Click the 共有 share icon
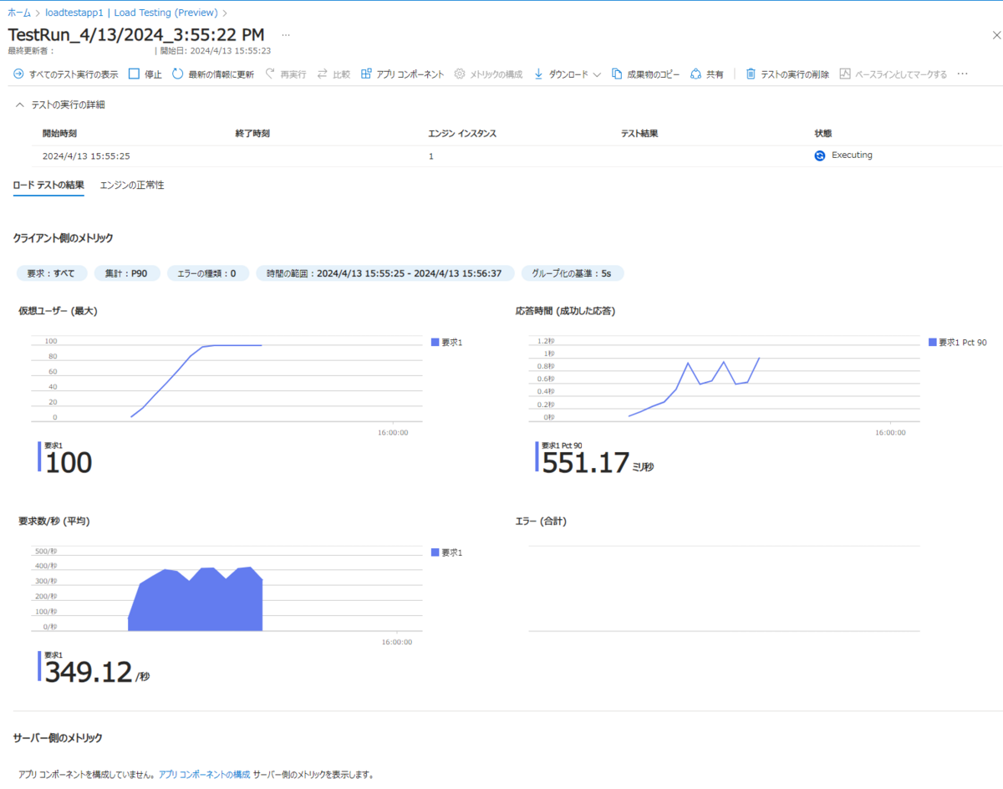The width and height of the screenshot is (1003, 789). pyautogui.click(x=696, y=74)
